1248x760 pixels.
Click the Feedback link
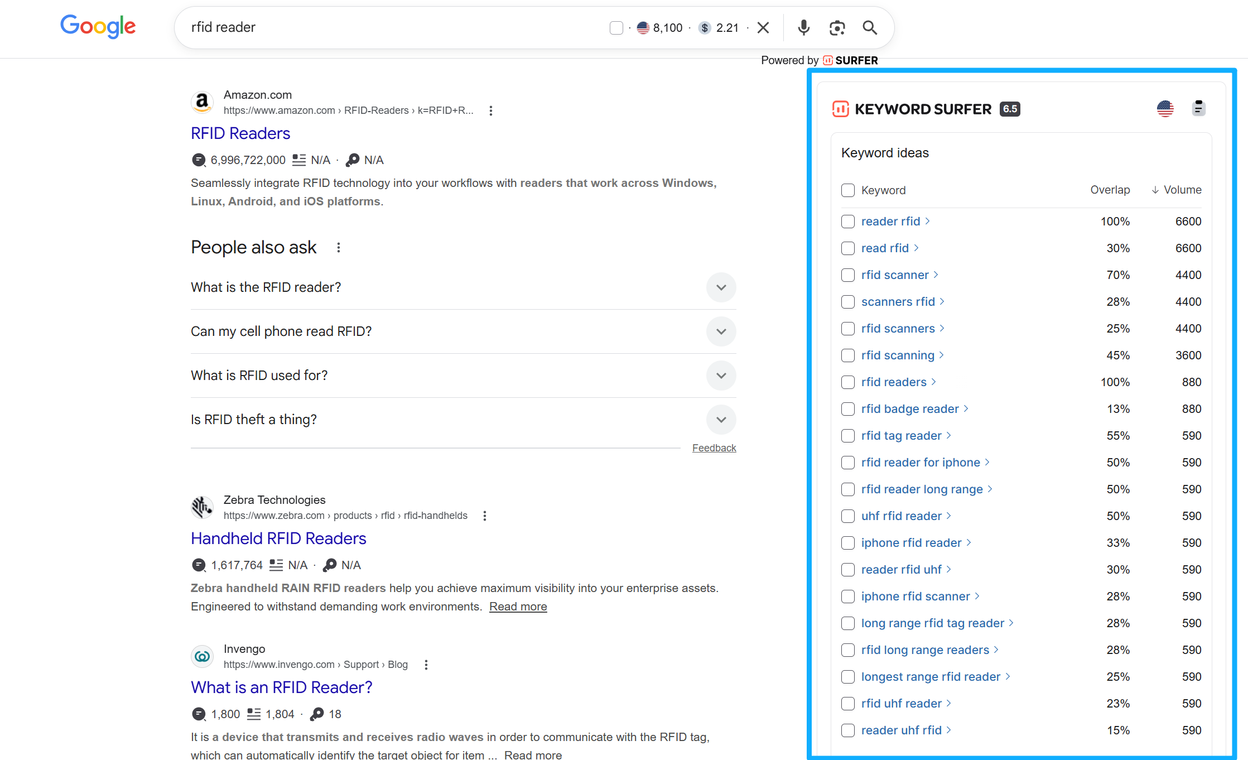(714, 448)
